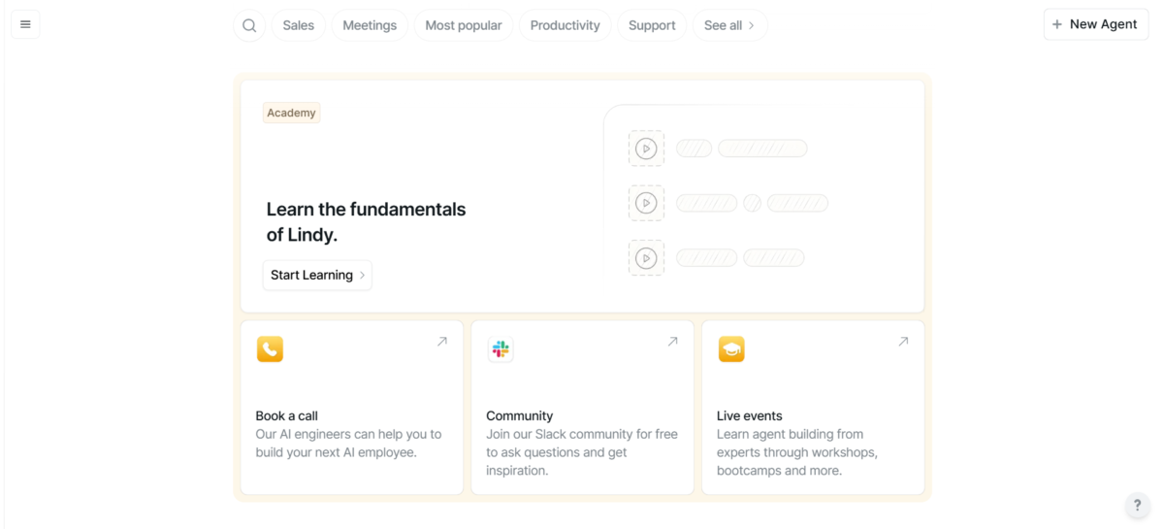Click the yellow phone icon

point(270,349)
